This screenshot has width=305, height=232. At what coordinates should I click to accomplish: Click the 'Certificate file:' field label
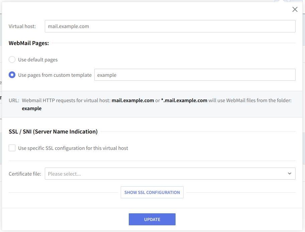(x=25, y=174)
